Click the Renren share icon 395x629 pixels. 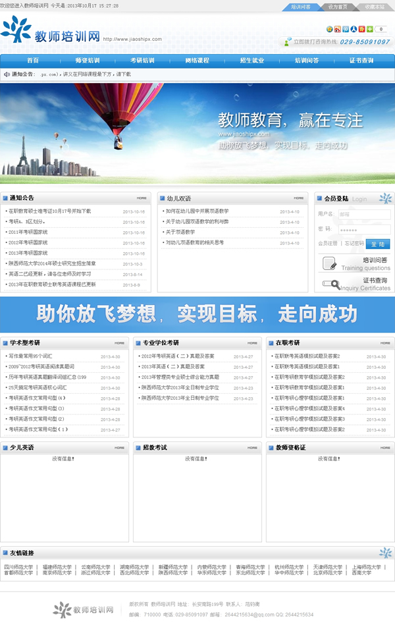pos(354,29)
